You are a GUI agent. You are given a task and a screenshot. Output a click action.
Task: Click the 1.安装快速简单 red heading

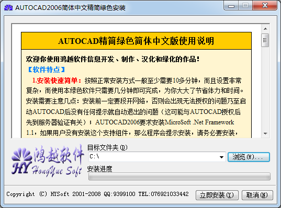tap(57, 80)
